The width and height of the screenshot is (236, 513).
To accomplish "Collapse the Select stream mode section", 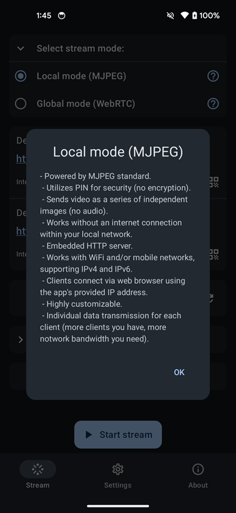I will pos(21,49).
